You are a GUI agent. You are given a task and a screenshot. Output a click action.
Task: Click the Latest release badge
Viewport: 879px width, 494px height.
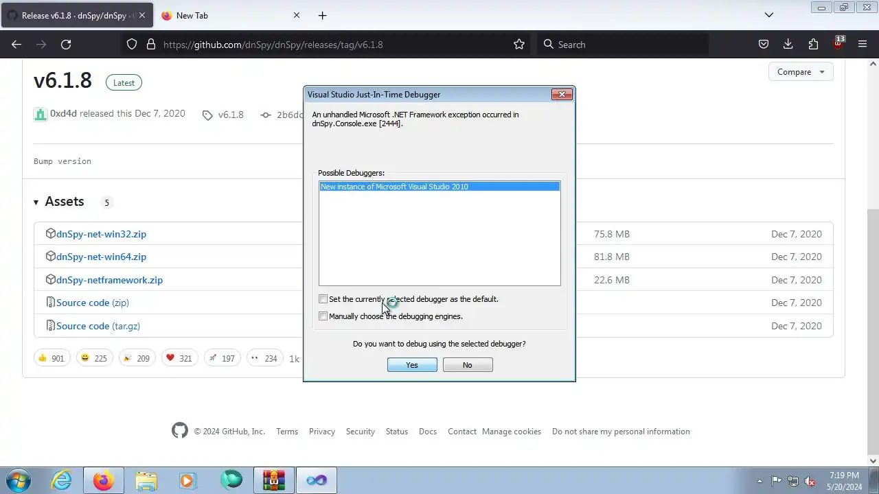pos(124,82)
